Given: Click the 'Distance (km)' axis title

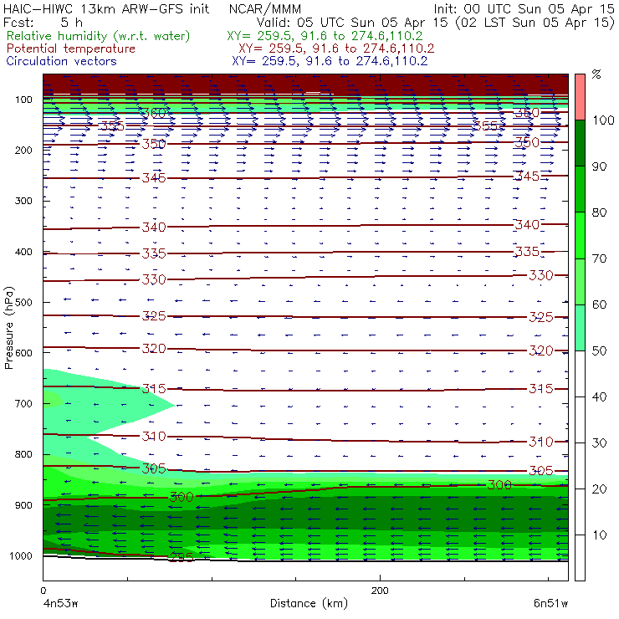Looking at the screenshot, I should (x=309, y=603).
